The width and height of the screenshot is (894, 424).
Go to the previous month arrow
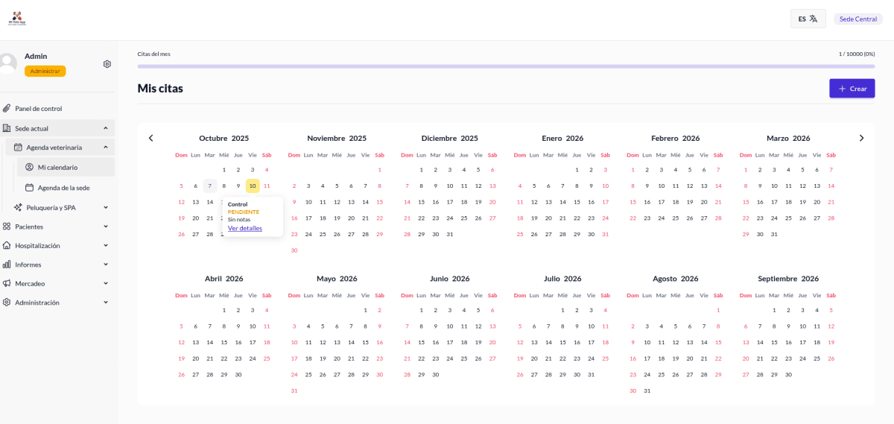click(x=150, y=138)
